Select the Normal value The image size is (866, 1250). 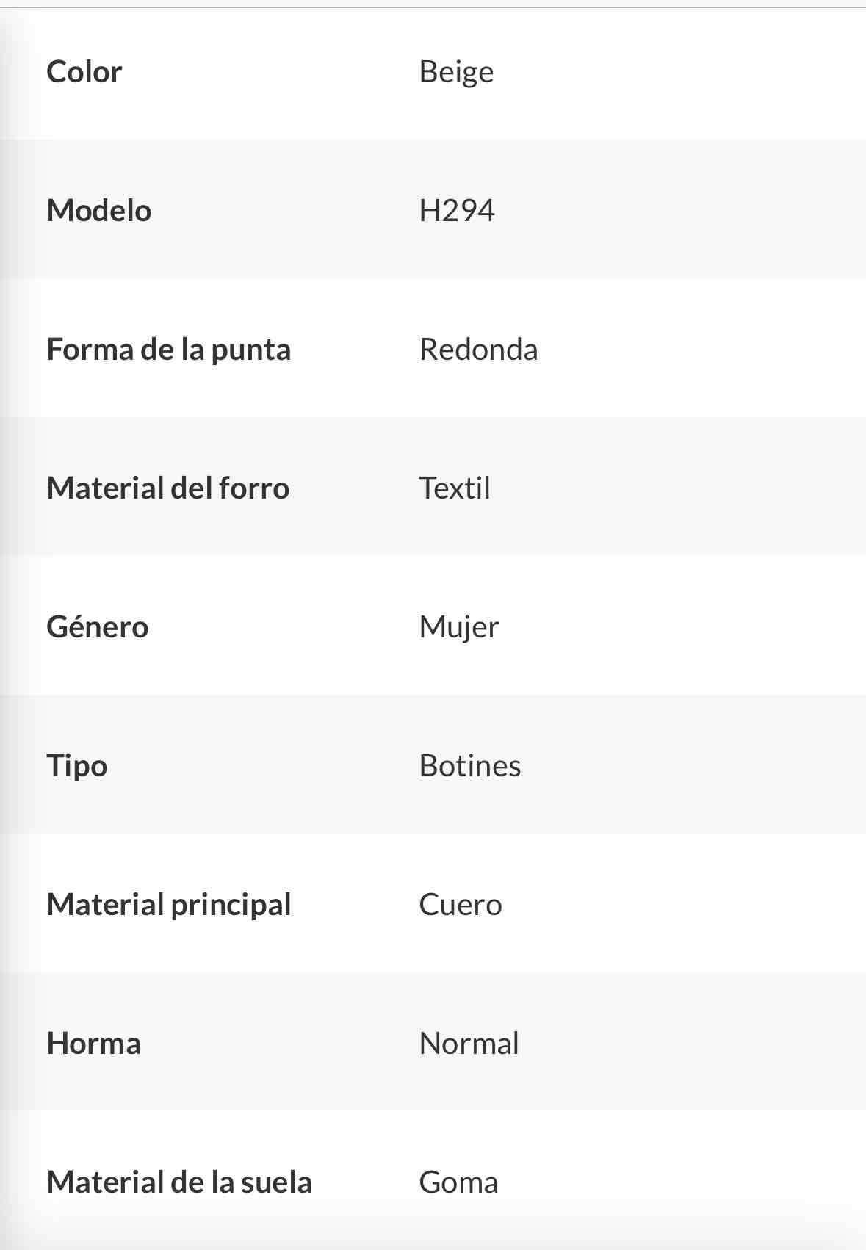pyautogui.click(x=469, y=1044)
